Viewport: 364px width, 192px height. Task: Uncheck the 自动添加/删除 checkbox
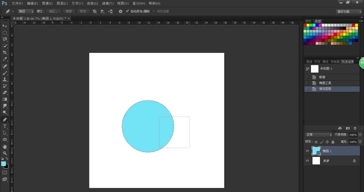click(127, 11)
